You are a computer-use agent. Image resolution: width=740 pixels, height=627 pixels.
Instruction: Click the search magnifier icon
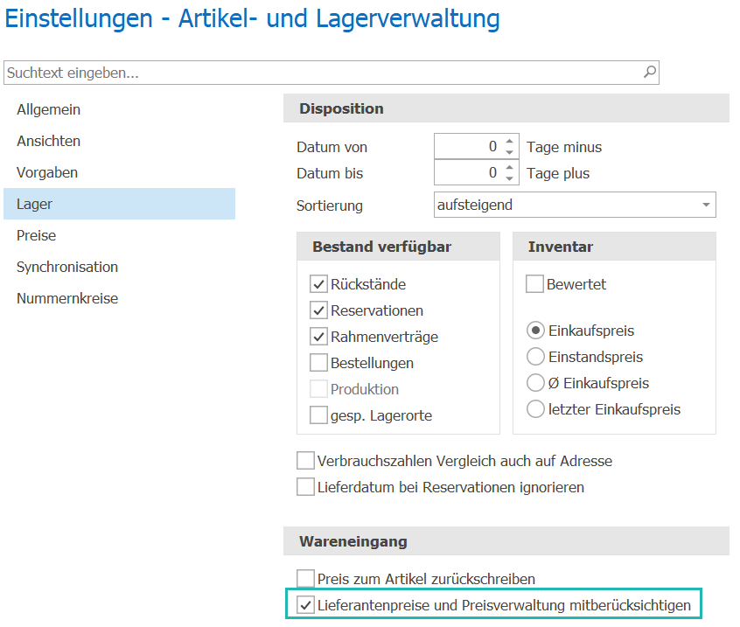(650, 73)
